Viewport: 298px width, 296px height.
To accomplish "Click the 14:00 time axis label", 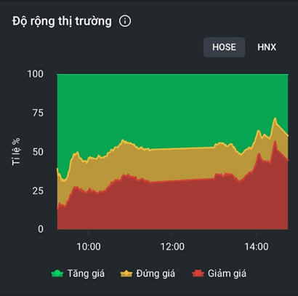I will 257,247.
